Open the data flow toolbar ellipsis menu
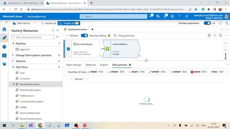 [x=227, y=35]
